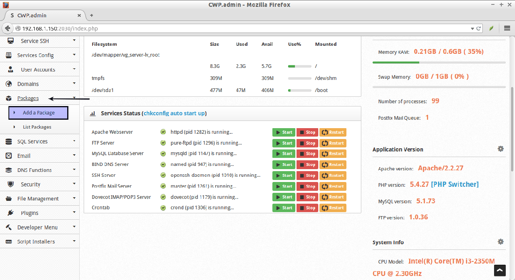The width and height of the screenshot is (515, 280).
Task: Click the System Info gear icon
Action: click(501, 242)
